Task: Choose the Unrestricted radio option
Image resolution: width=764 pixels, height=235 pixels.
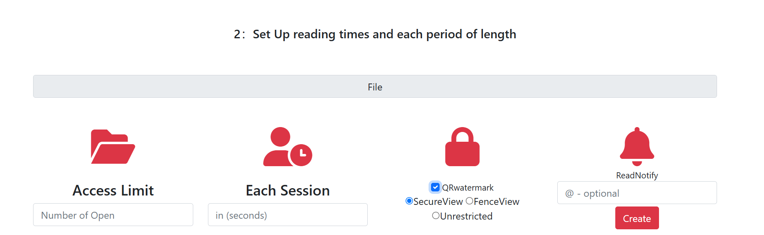Action: coord(436,216)
